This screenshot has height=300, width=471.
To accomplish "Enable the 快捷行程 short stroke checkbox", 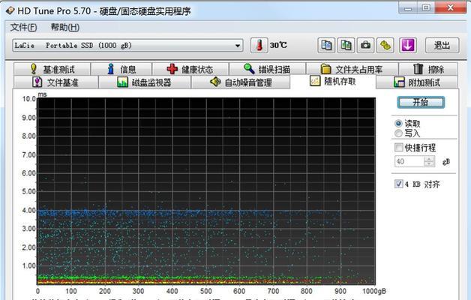I will tap(398, 148).
